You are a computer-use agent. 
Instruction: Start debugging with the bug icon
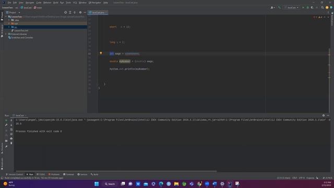coord(307,7)
